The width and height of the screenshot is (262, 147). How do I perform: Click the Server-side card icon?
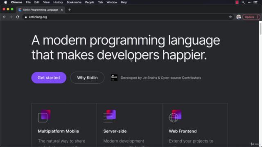[x=110, y=116]
